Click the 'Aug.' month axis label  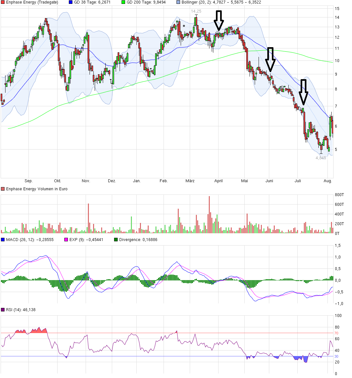328,181
